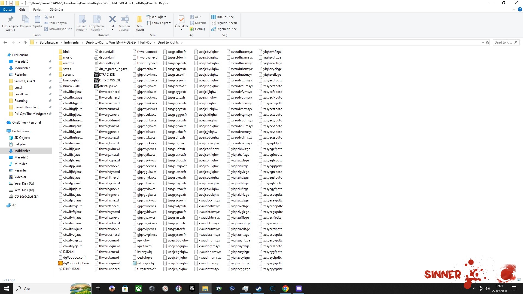Open the Dosya menu tab
The image size is (523, 294).
click(x=8, y=10)
